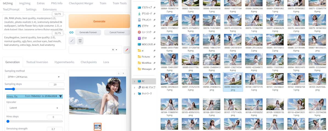The width and height of the screenshot is (328, 131).
Task: Click the Sampling steps slider track
Action: (35, 89)
